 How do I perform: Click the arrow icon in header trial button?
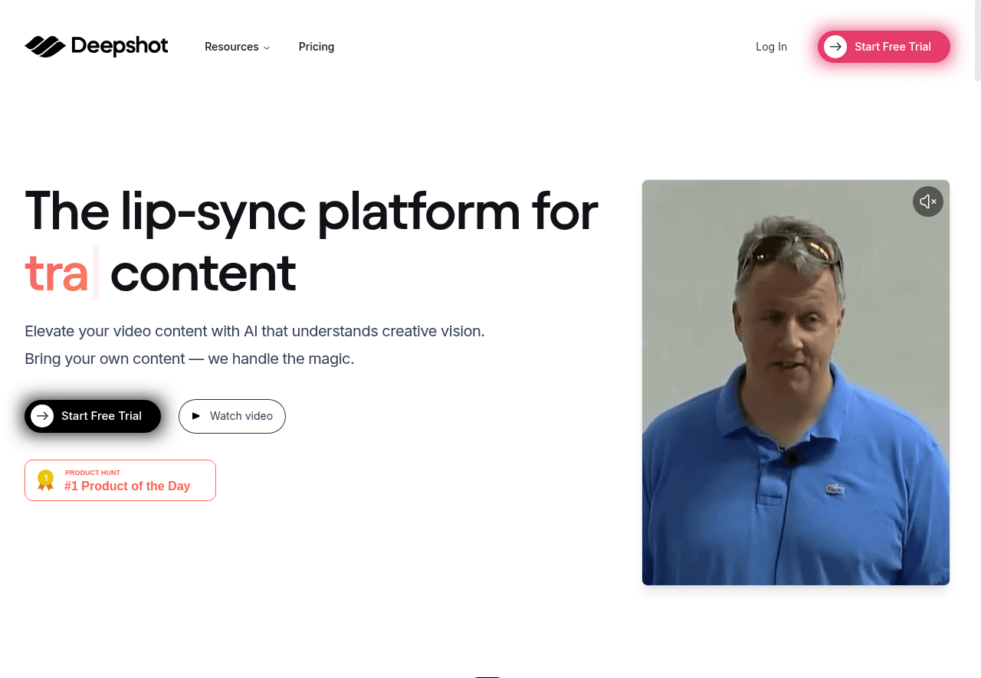[x=835, y=47]
